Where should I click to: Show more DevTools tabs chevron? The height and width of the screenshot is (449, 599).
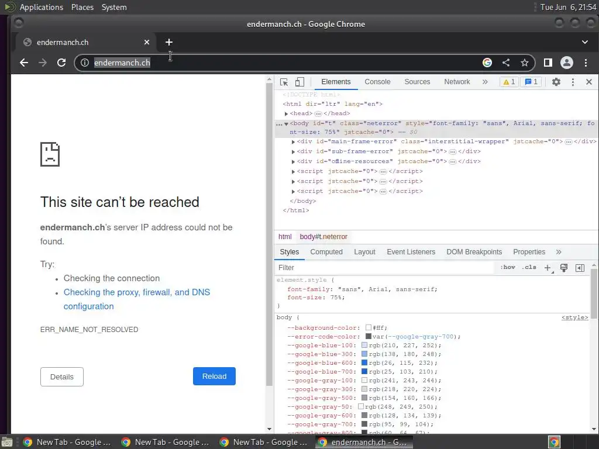point(485,82)
